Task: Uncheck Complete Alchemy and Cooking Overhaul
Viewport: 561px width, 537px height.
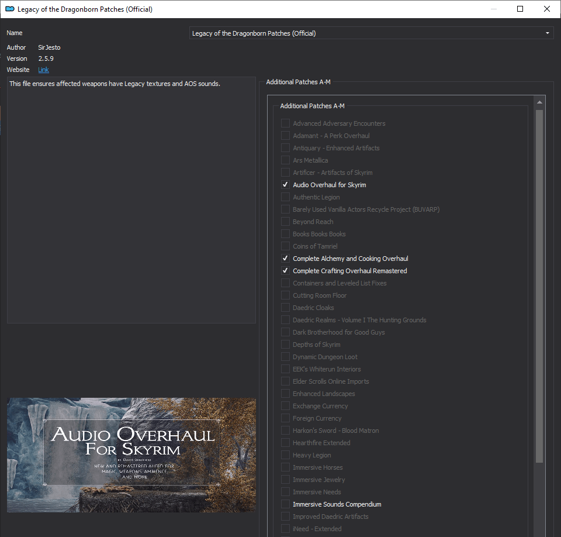Action: click(285, 259)
